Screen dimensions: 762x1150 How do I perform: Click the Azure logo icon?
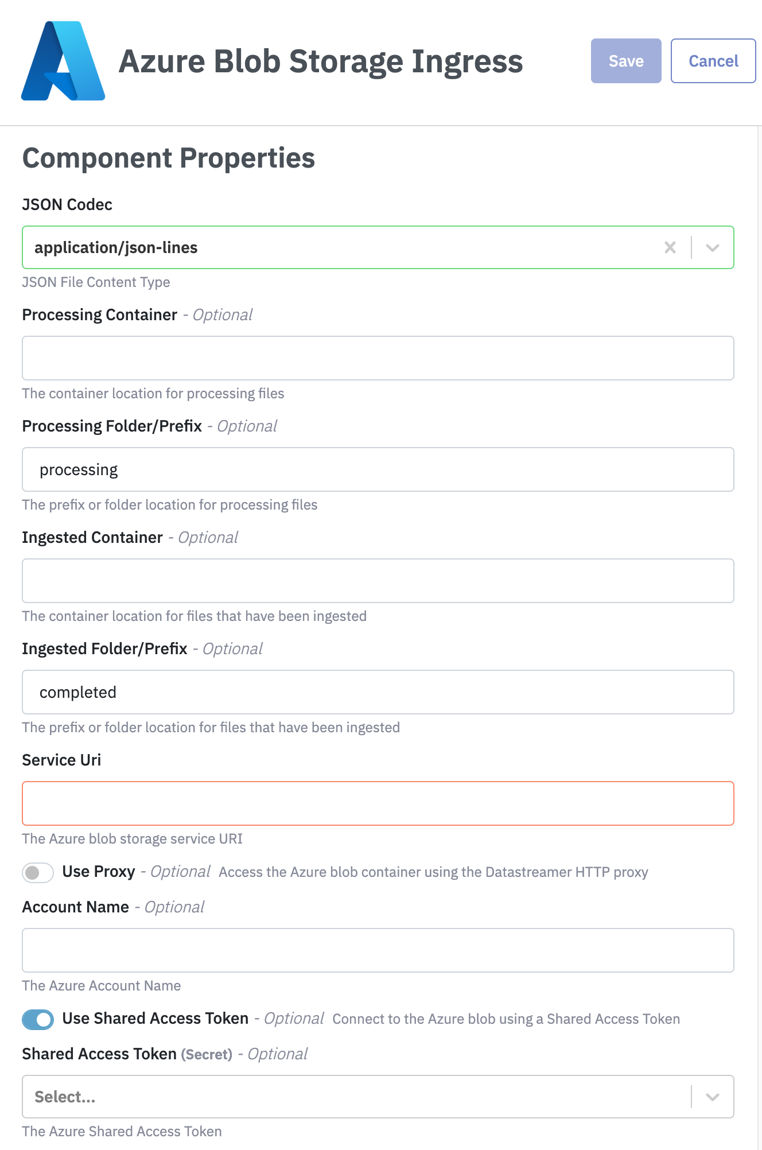coord(63,61)
